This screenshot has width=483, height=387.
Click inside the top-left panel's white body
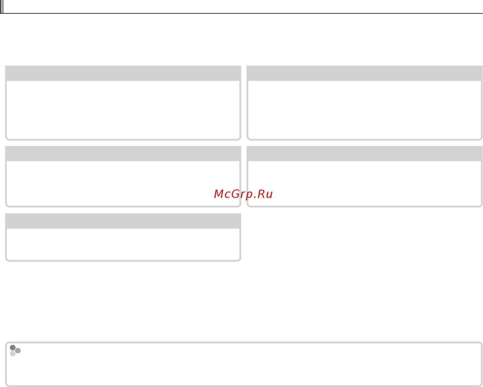click(x=123, y=110)
